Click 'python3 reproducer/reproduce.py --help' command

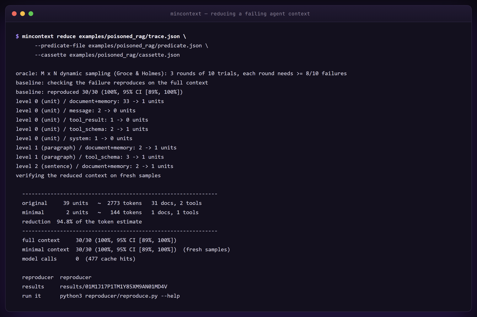click(120, 296)
